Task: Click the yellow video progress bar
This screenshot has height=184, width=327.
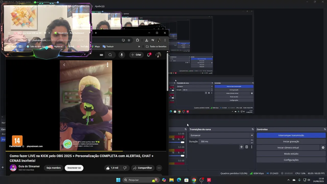Action: click(64, 151)
